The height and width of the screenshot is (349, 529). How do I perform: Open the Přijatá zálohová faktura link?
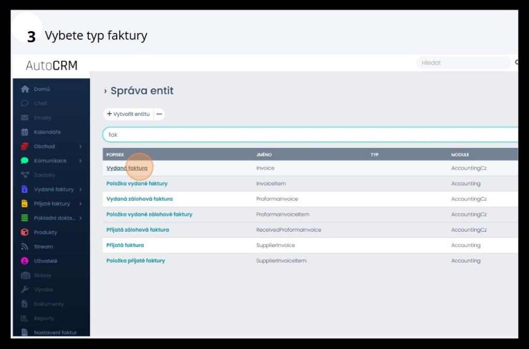coord(137,230)
